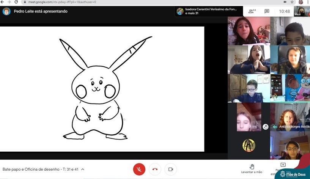
Task: Reload the page in the browser
Action: pyautogui.click(x=16, y=2)
